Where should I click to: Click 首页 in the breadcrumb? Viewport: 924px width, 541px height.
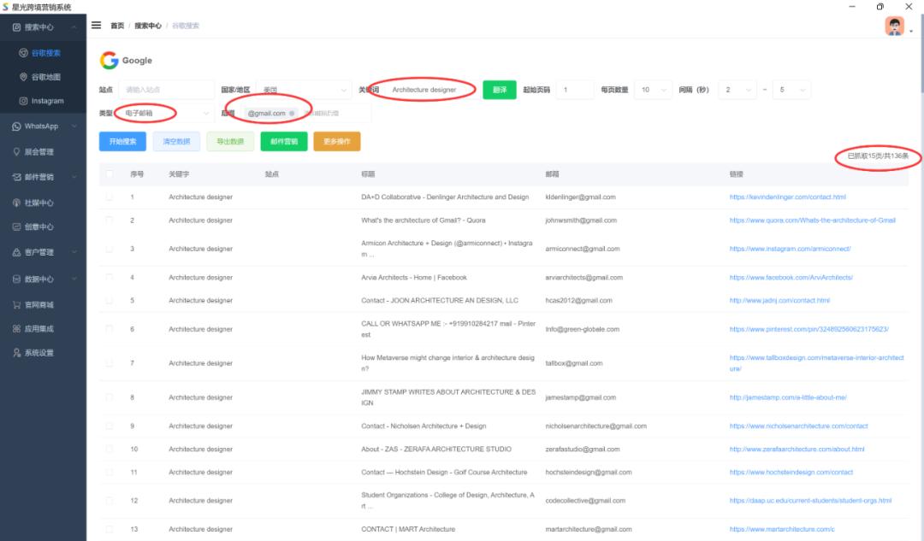pos(117,26)
